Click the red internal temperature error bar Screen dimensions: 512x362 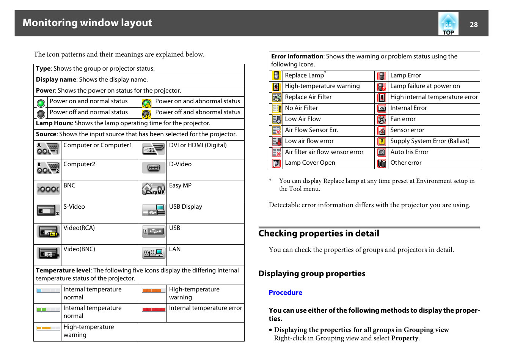154,309
